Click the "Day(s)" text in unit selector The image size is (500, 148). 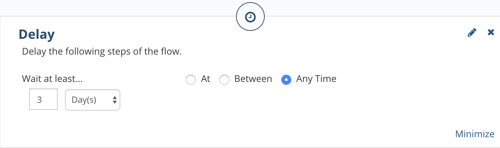point(84,100)
